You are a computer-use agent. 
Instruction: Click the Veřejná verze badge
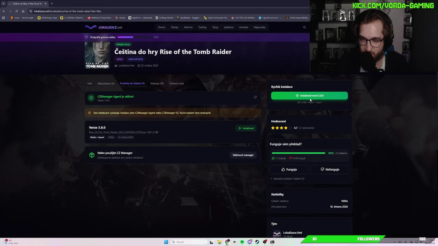123,44
